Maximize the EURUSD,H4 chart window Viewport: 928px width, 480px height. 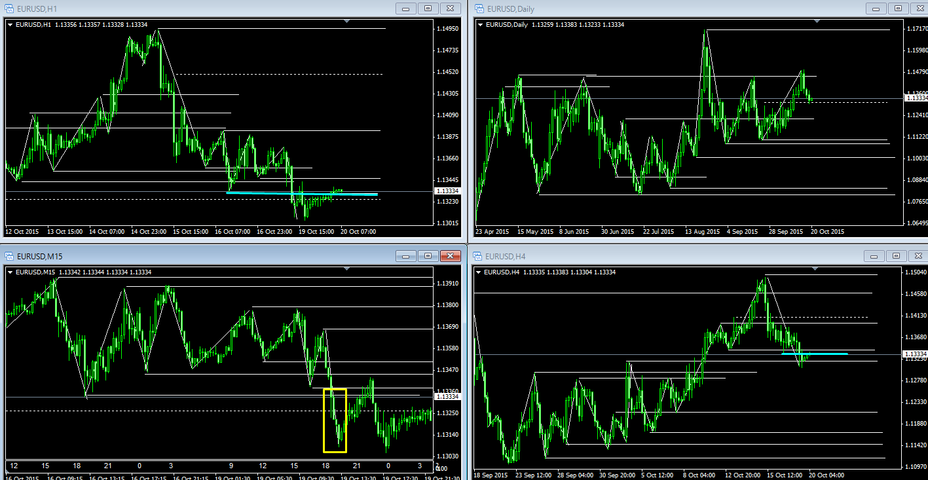coord(896,256)
